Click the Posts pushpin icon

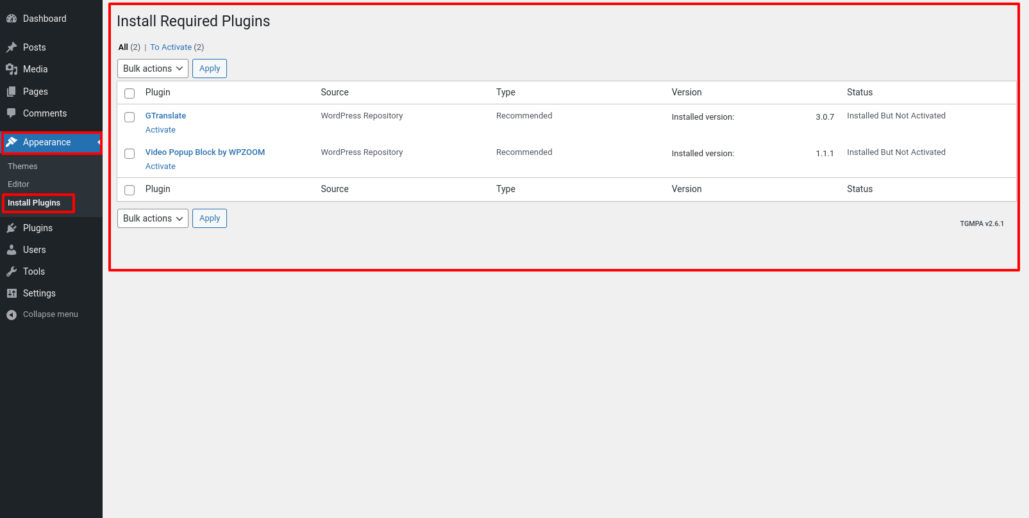[x=12, y=47]
